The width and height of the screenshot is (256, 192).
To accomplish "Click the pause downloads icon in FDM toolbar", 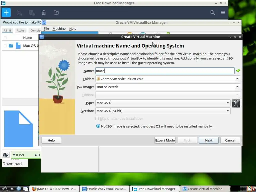I will click(32, 13).
